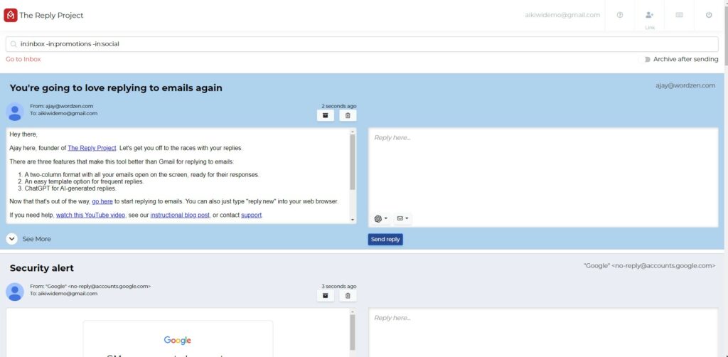Click first email scrollbar down arrow
728x357 pixels.
click(x=353, y=220)
